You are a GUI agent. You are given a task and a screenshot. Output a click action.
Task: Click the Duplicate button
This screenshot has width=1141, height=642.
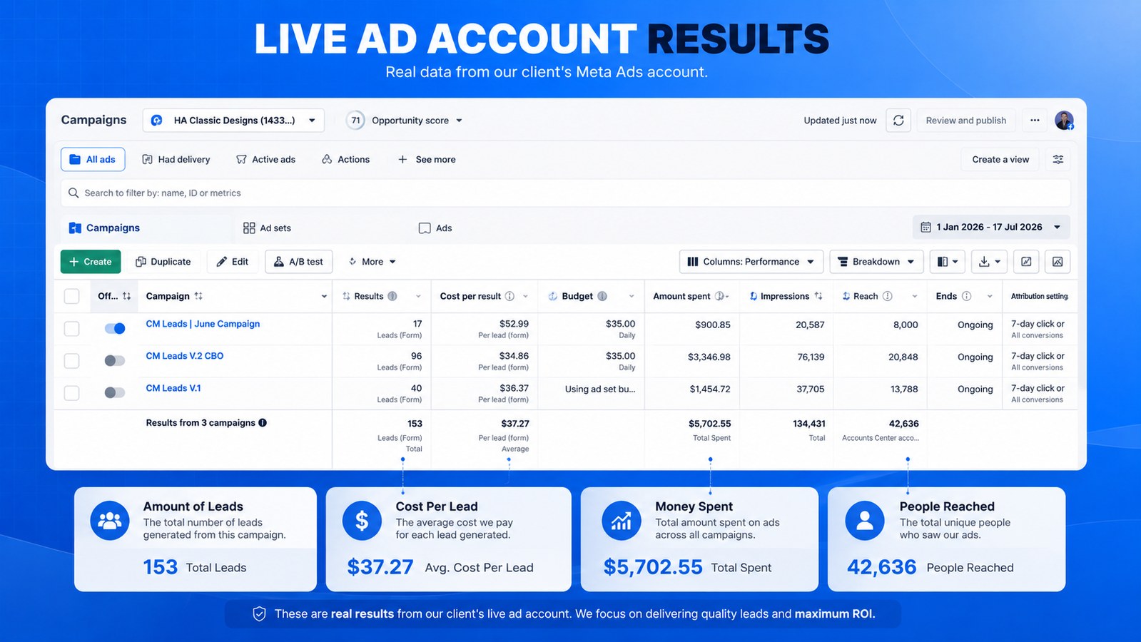point(163,262)
